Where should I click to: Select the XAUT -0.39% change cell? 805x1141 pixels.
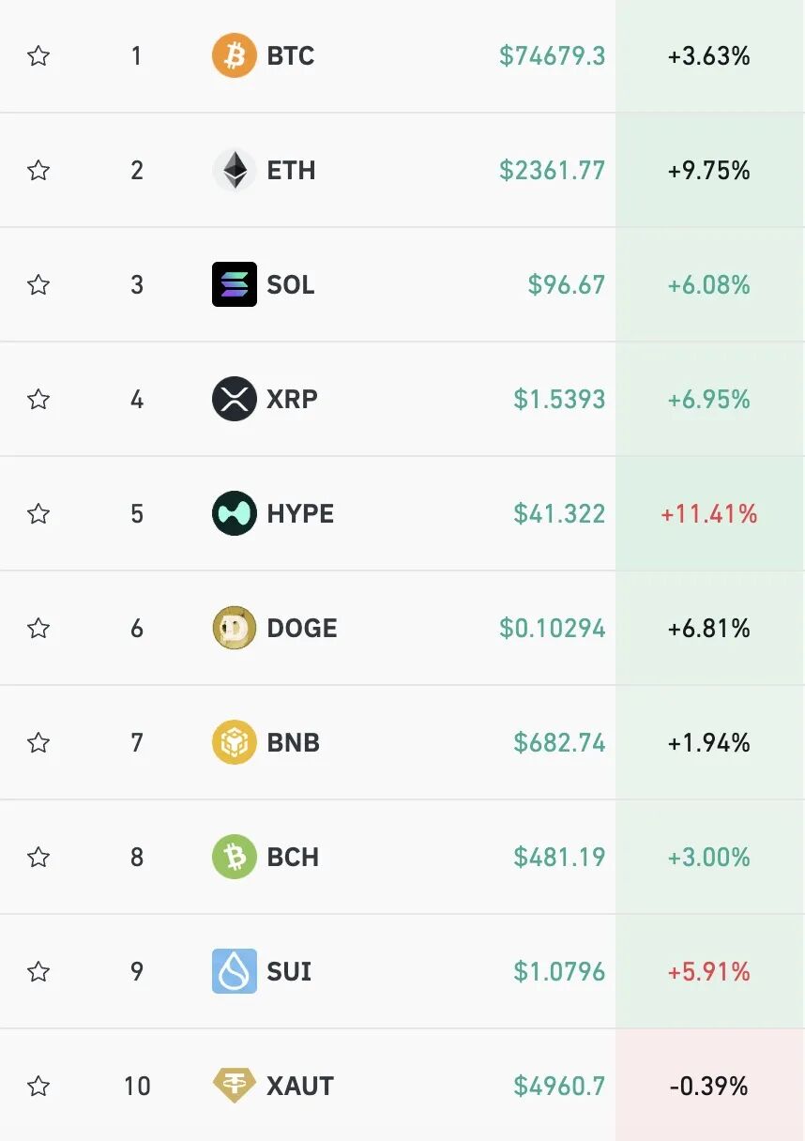[x=709, y=1087]
